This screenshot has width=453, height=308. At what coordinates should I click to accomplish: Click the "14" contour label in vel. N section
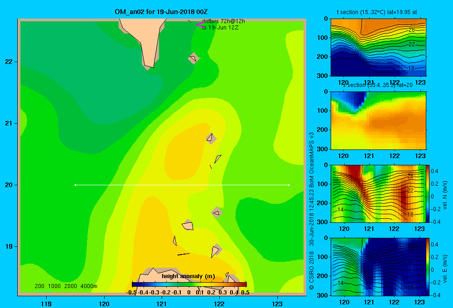(x=341, y=210)
